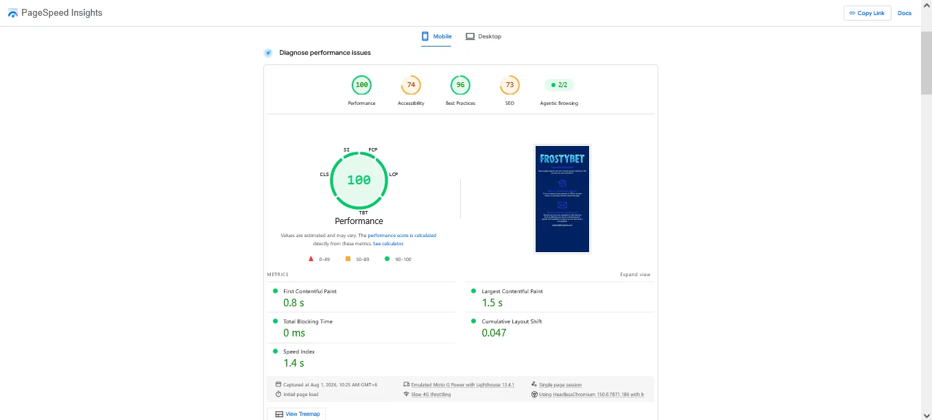932x420 pixels.
Task: Click the calendar icon beside Captured at
Action: [278, 384]
